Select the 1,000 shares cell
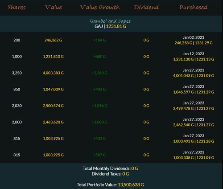223x189 pixels. coord(17,57)
